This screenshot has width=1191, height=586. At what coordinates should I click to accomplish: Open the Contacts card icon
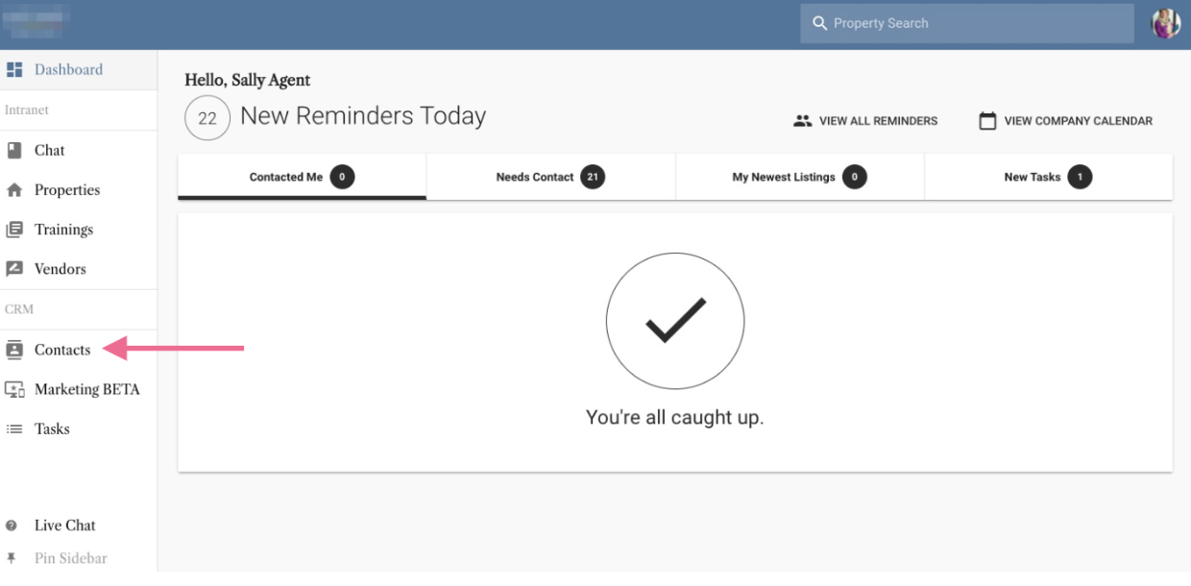coord(14,350)
